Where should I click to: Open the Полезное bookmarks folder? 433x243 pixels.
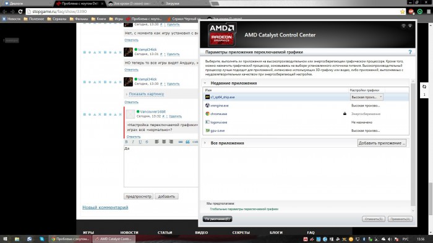tap(34, 19)
